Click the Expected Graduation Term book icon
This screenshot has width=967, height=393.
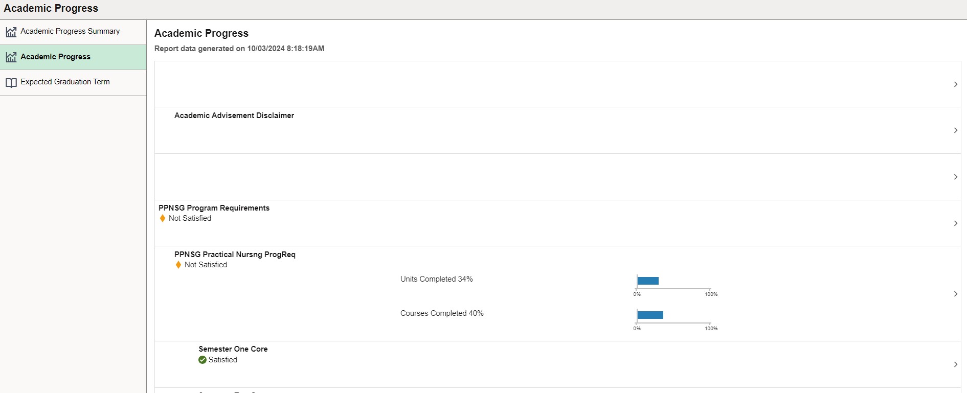coord(11,83)
